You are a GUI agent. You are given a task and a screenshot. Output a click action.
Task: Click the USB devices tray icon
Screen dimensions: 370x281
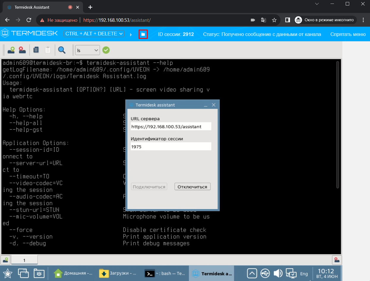tap(265, 273)
